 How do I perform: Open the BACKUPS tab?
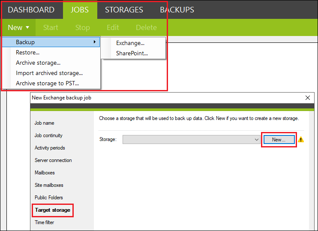177,10
